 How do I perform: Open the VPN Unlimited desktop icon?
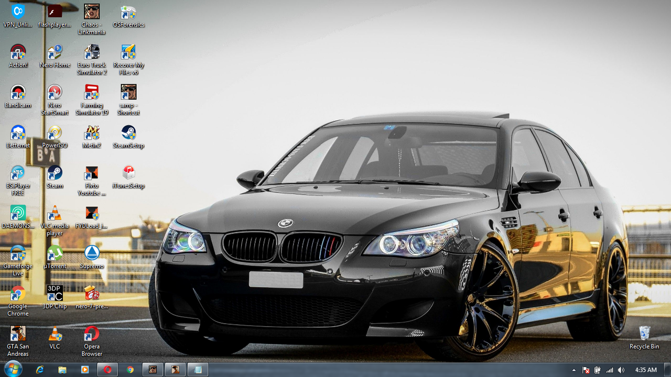click(18, 16)
